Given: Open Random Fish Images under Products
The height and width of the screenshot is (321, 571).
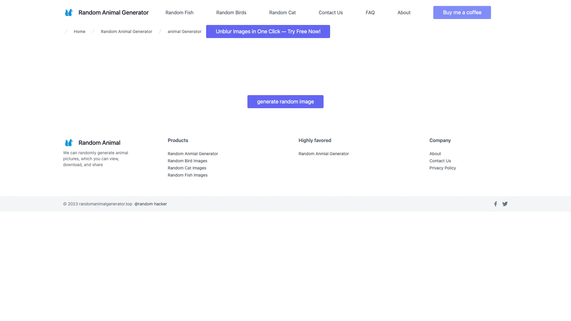Looking at the screenshot, I should click(x=187, y=175).
